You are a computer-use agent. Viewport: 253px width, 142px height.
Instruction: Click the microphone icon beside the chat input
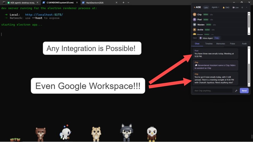coord(236,91)
